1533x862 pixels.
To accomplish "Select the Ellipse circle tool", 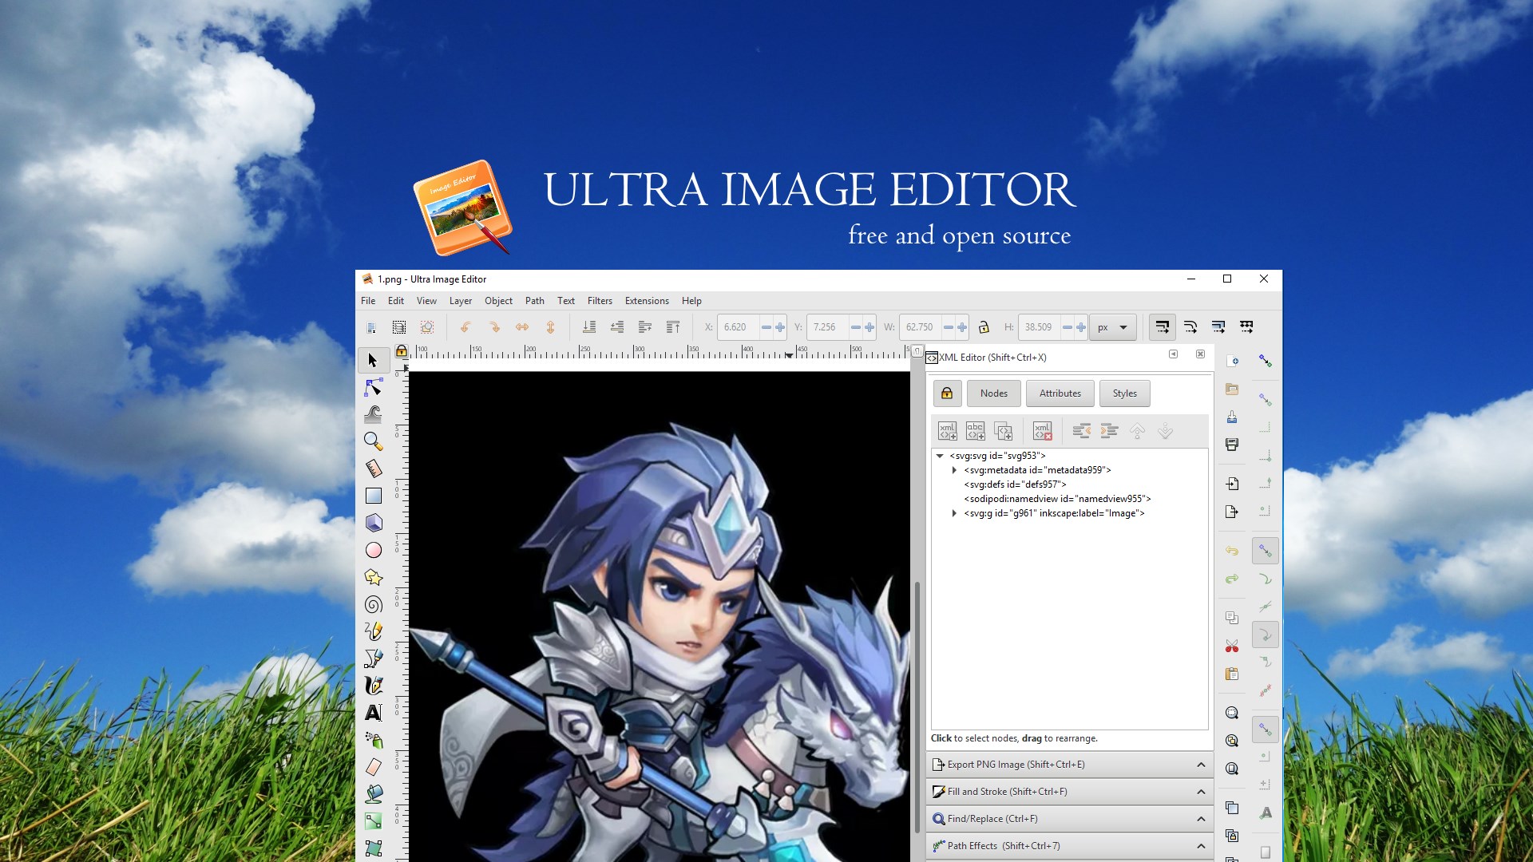I will coord(373,550).
